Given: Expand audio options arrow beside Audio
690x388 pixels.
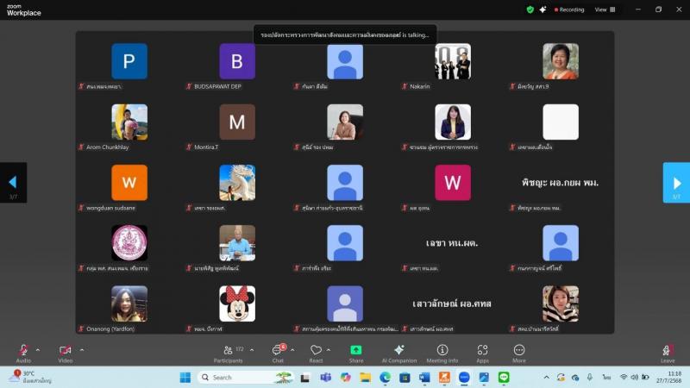Looking at the screenshot, I should tap(38, 350).
